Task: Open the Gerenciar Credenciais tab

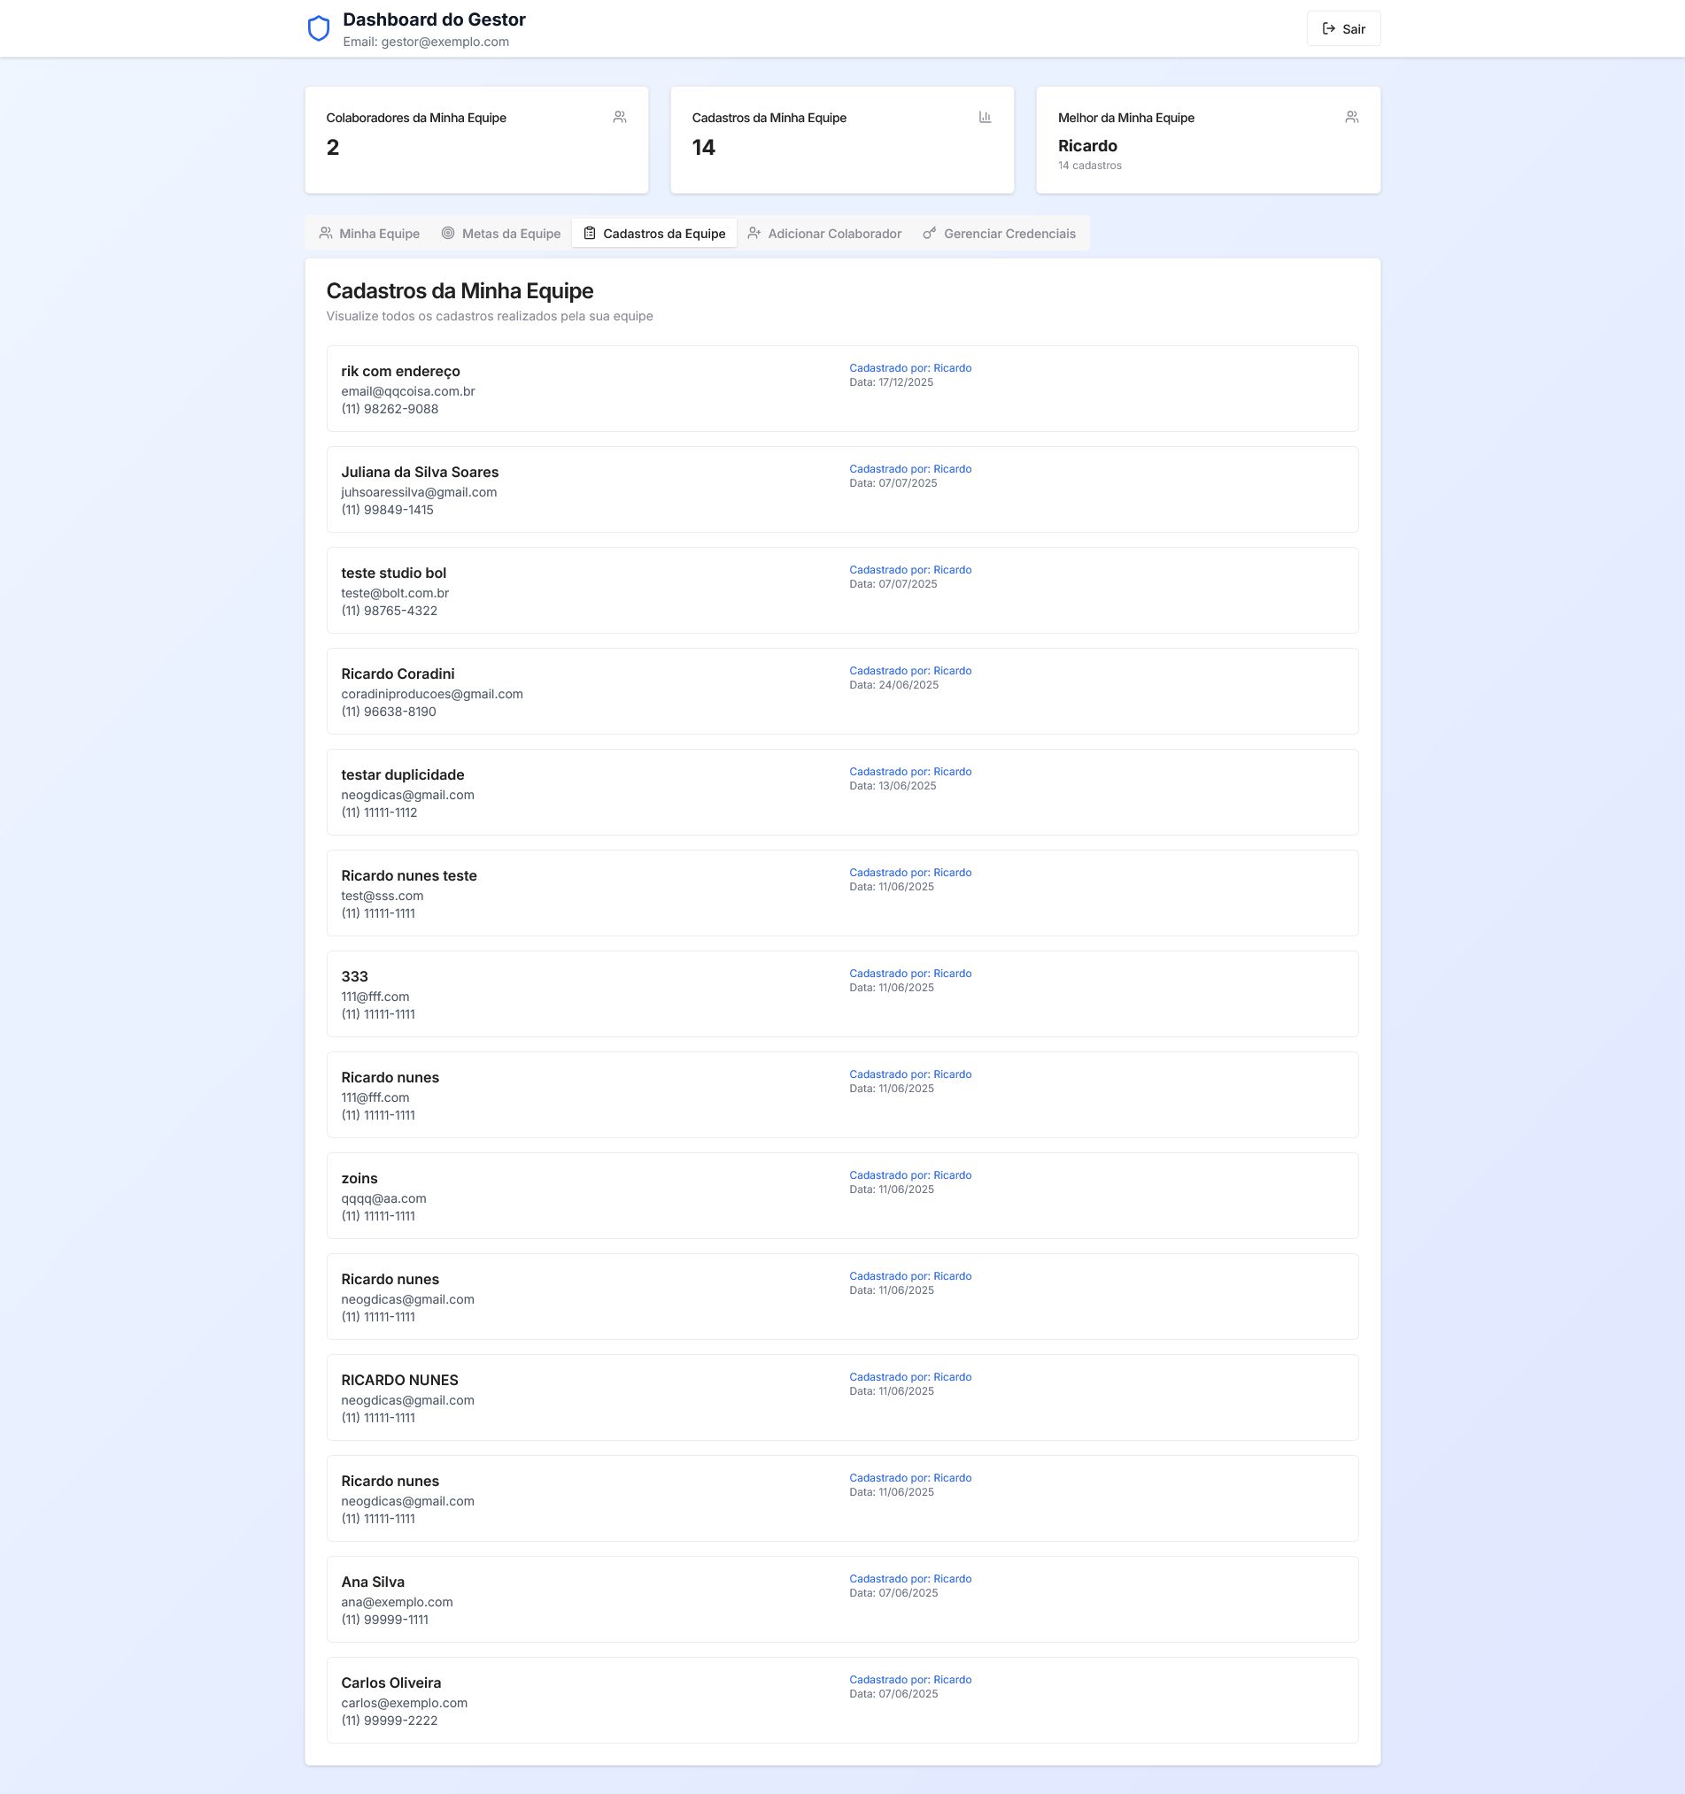Action: 999,234
